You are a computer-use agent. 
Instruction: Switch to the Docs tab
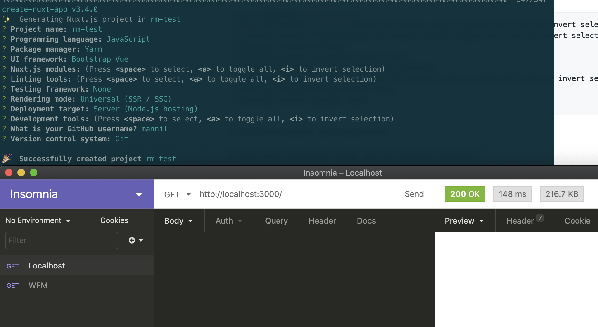(366, 221)
